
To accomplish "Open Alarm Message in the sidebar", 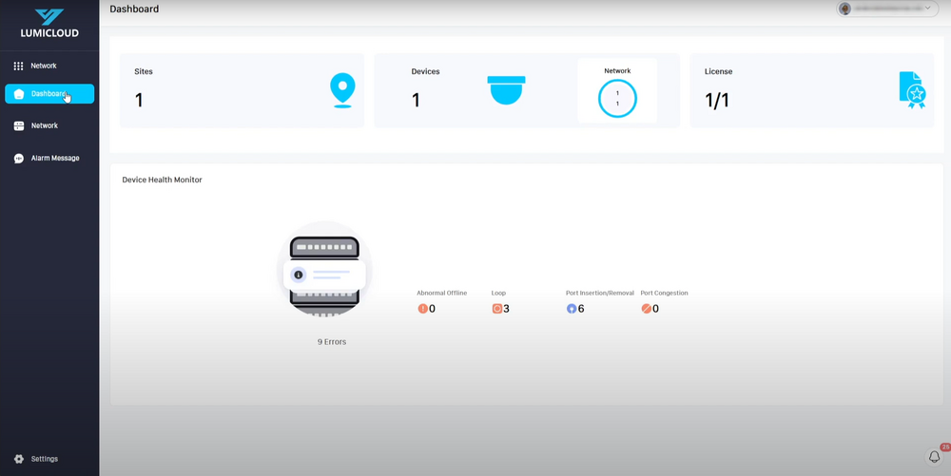I will tap(54, 159).
